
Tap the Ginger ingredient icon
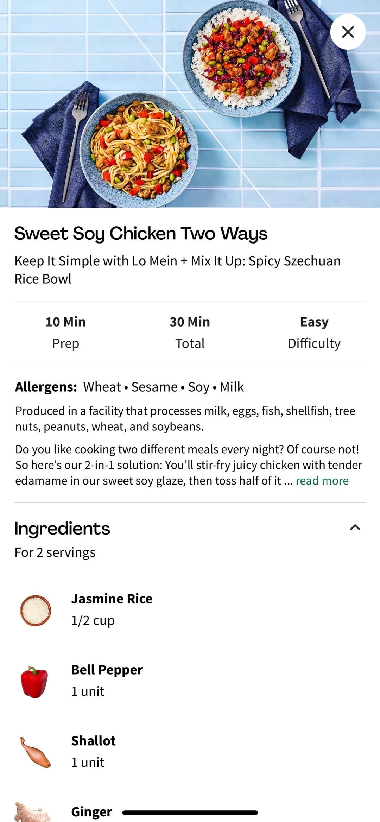[32, 812]
